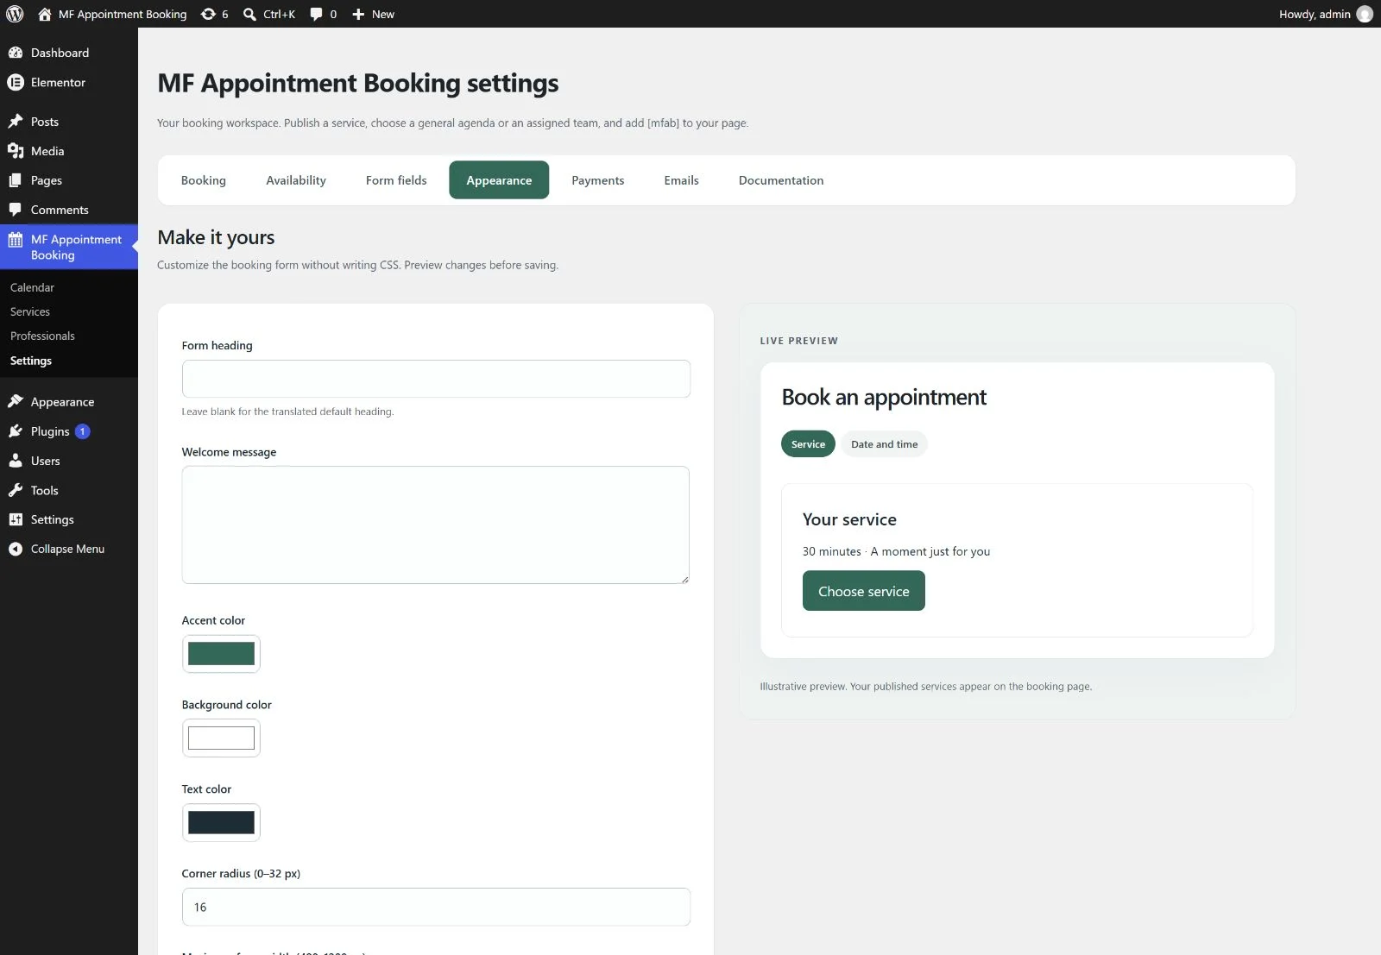Open the Calendar submenu item
The height and width of the screenshot is (955, 1381).
(x=32, y=287)
